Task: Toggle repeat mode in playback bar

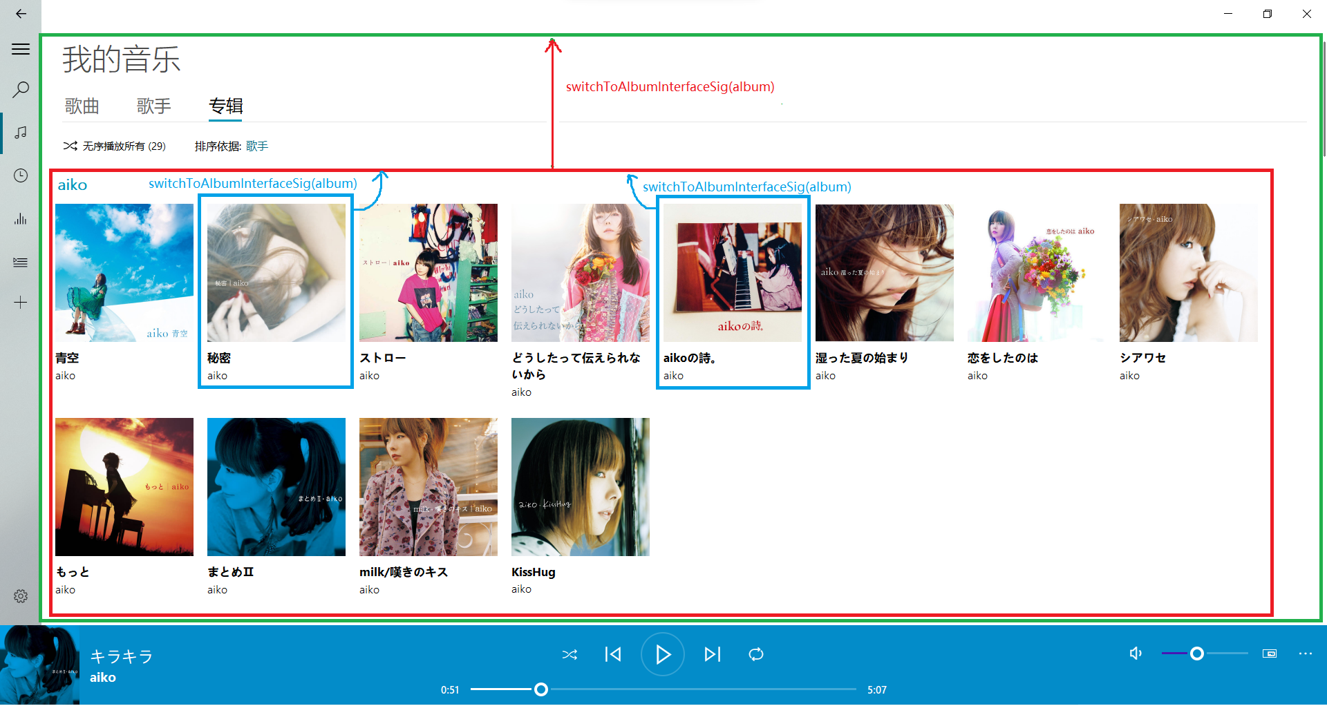Action: tap(756, 654)
